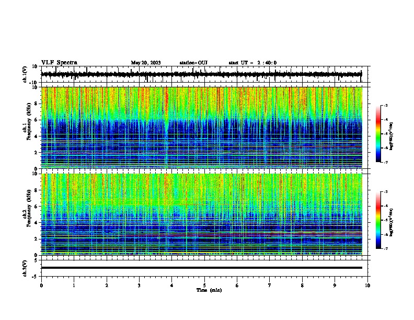The image size is (414, 320).
Task: Click the "8" kHz tick on ch.1 frequency axis
Action: tap(36, 104)
